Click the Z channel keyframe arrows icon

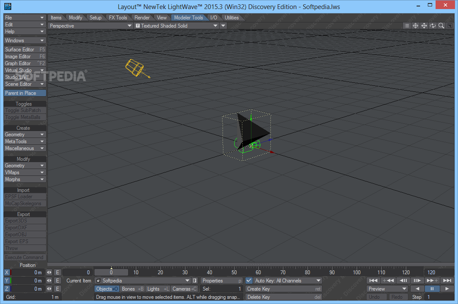pos(49,288)
